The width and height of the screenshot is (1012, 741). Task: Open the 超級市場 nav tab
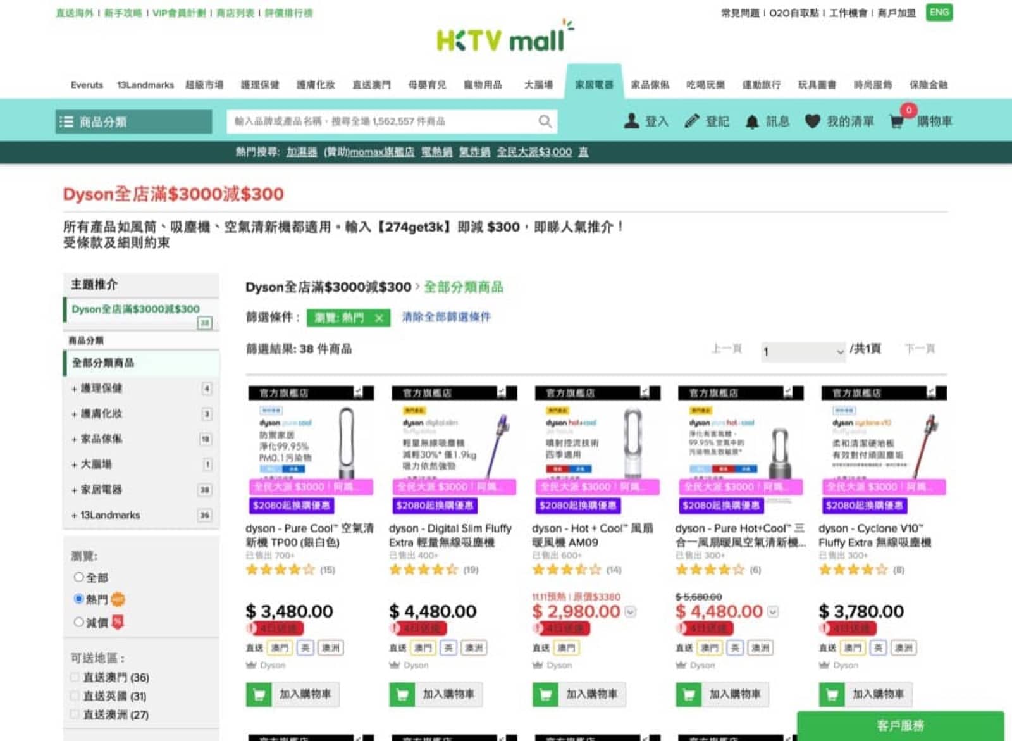(x=204, y=85)
